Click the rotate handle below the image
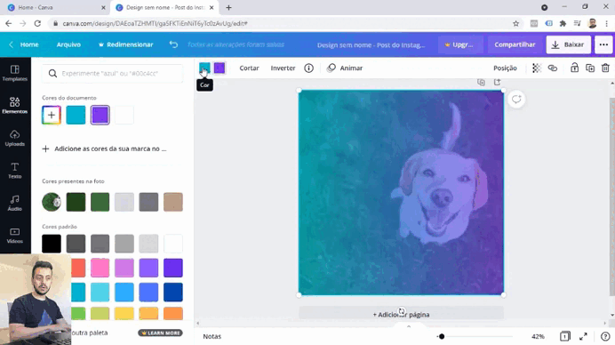The width and height of the screenshot is (615, 345). click(x=401, y=311)
